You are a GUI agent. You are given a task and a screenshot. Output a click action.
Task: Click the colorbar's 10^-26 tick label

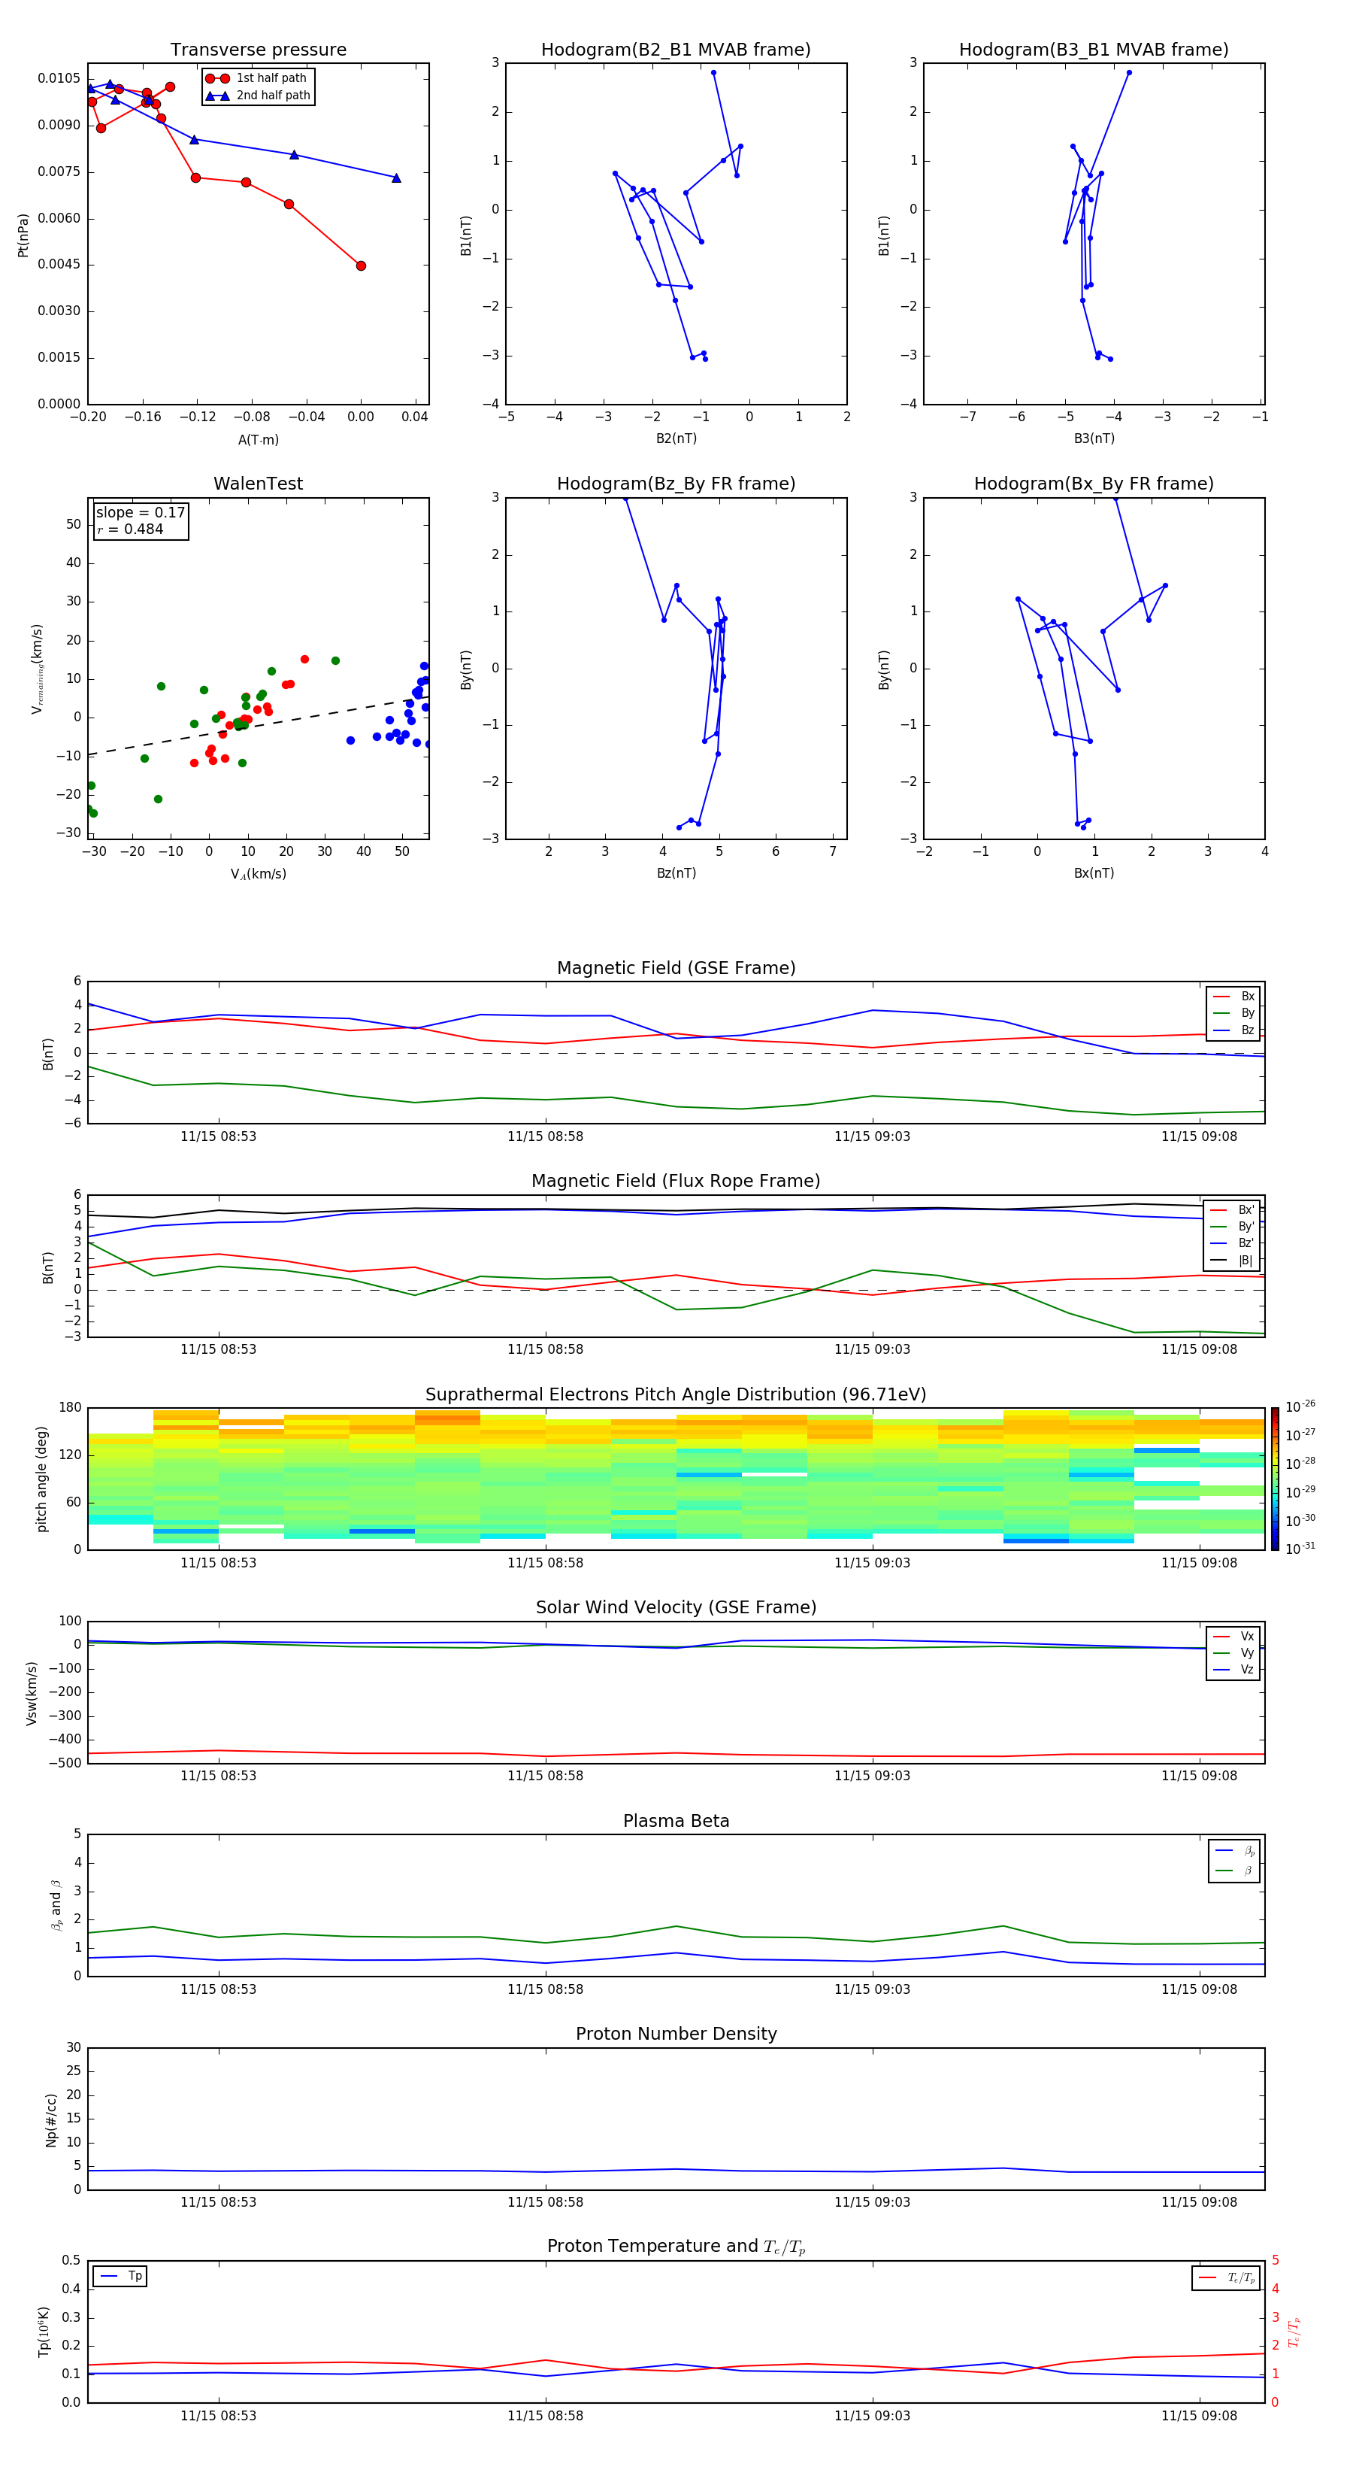click(x=1300, y=1406)
